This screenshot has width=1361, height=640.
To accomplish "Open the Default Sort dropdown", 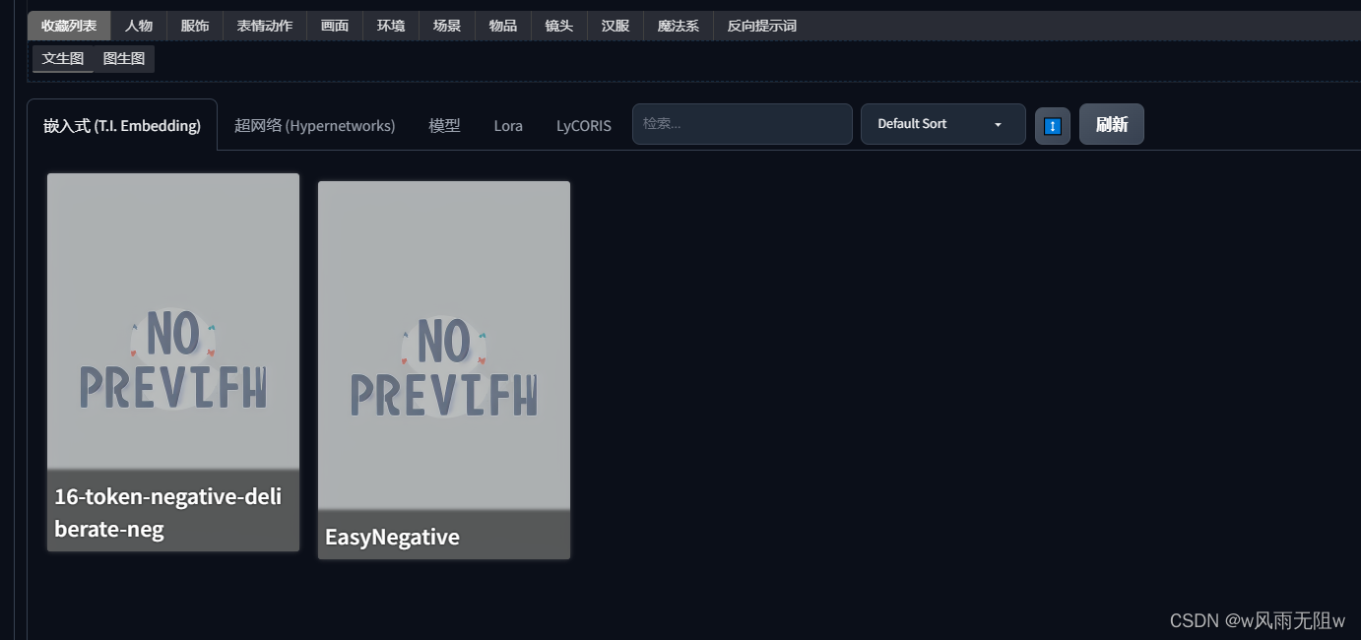I will coord(943,124).
